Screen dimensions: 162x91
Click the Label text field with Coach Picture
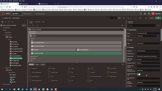coord(148,43)
